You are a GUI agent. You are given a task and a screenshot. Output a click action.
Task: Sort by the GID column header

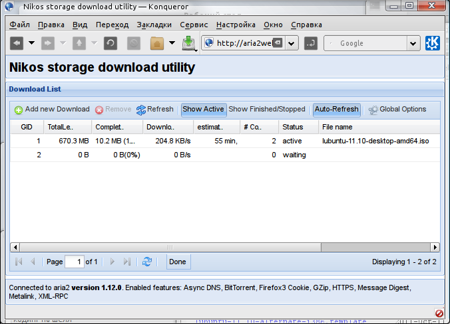[27, 127]
